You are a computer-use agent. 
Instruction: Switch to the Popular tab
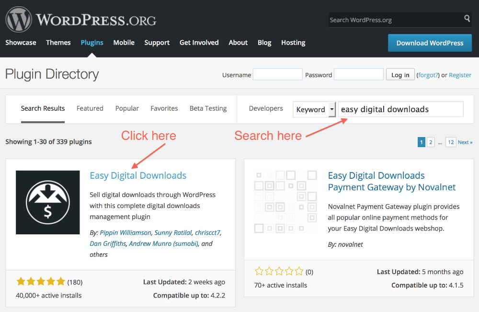click(x=127, y=108)
